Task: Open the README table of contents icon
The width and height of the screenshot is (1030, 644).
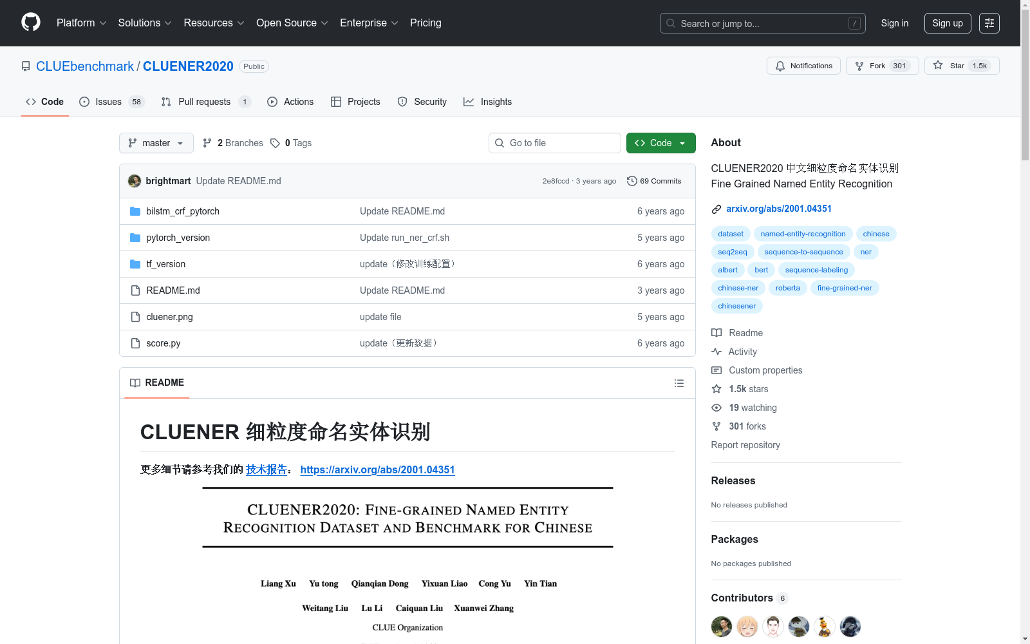Action: coord(679,383)
